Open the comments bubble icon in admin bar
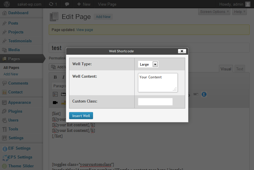254x170 pixels. [67, 4]
